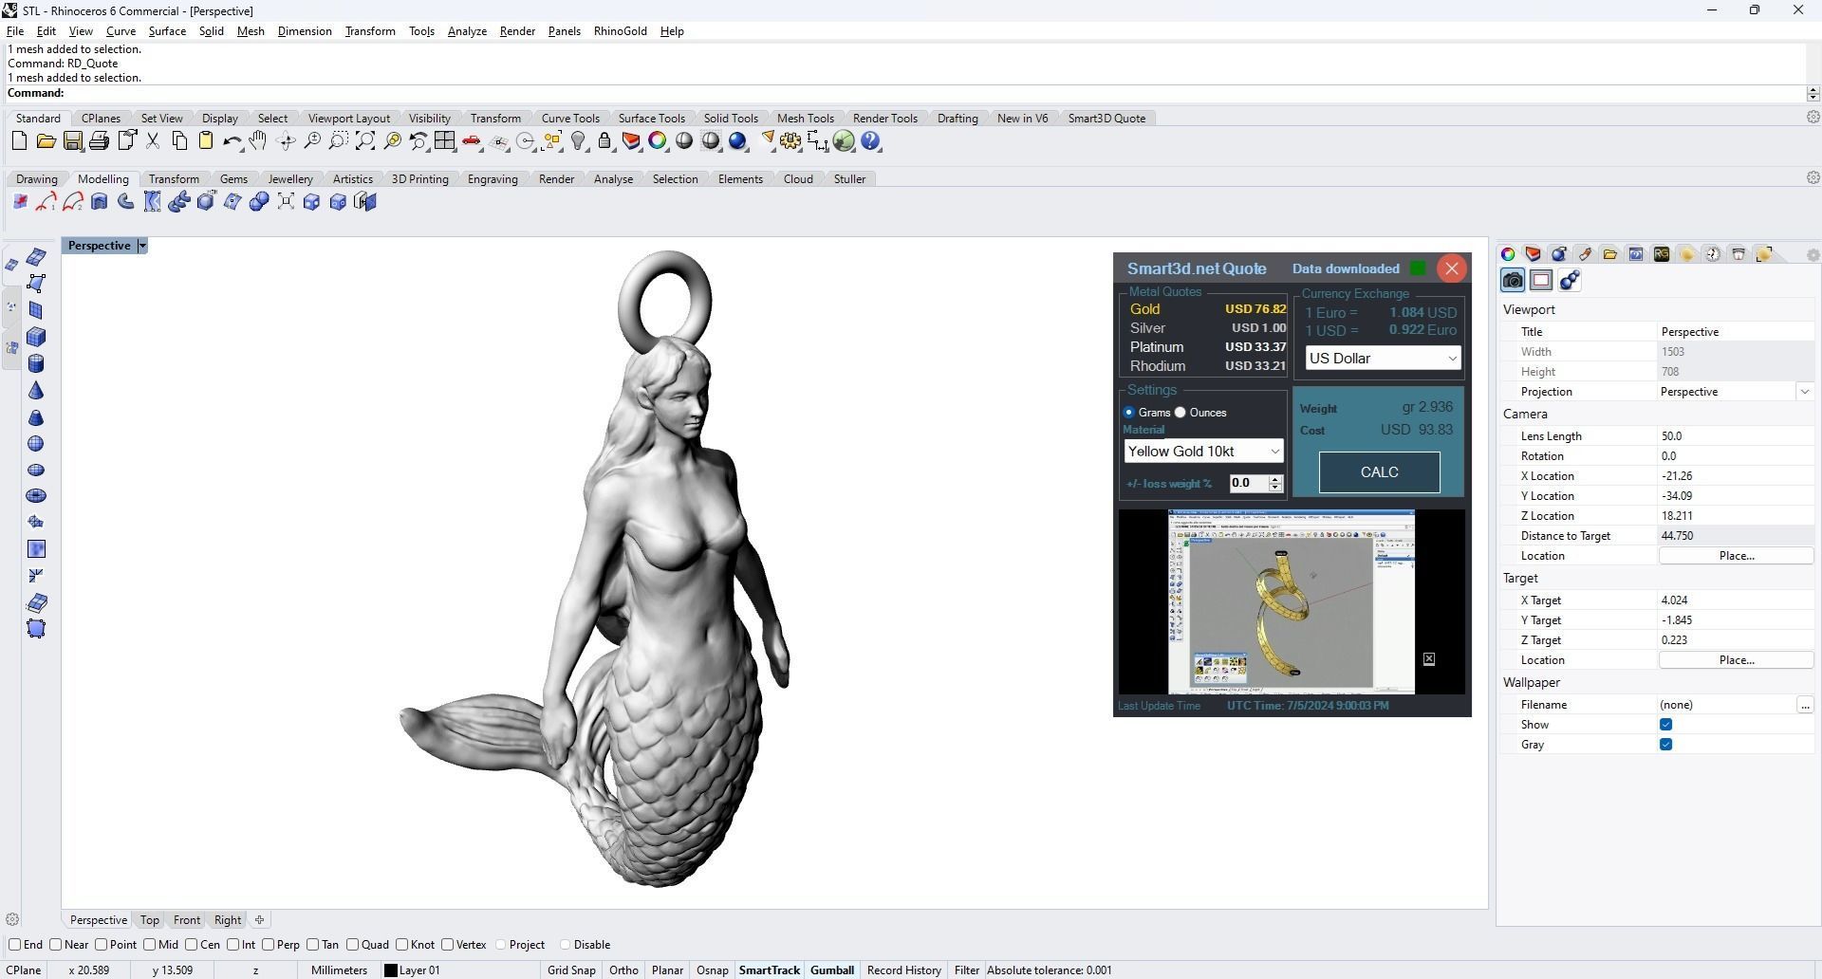
Task: Click the CALC button
Action: [x=1379, y=472]
